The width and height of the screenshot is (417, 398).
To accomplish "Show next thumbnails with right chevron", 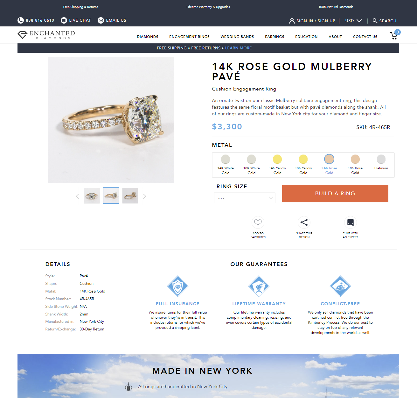I will point(145,196).
